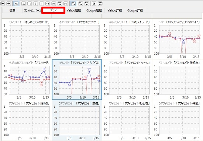Switch to the 標準 tab
The image size is (203, 141).
click(12, 10)
